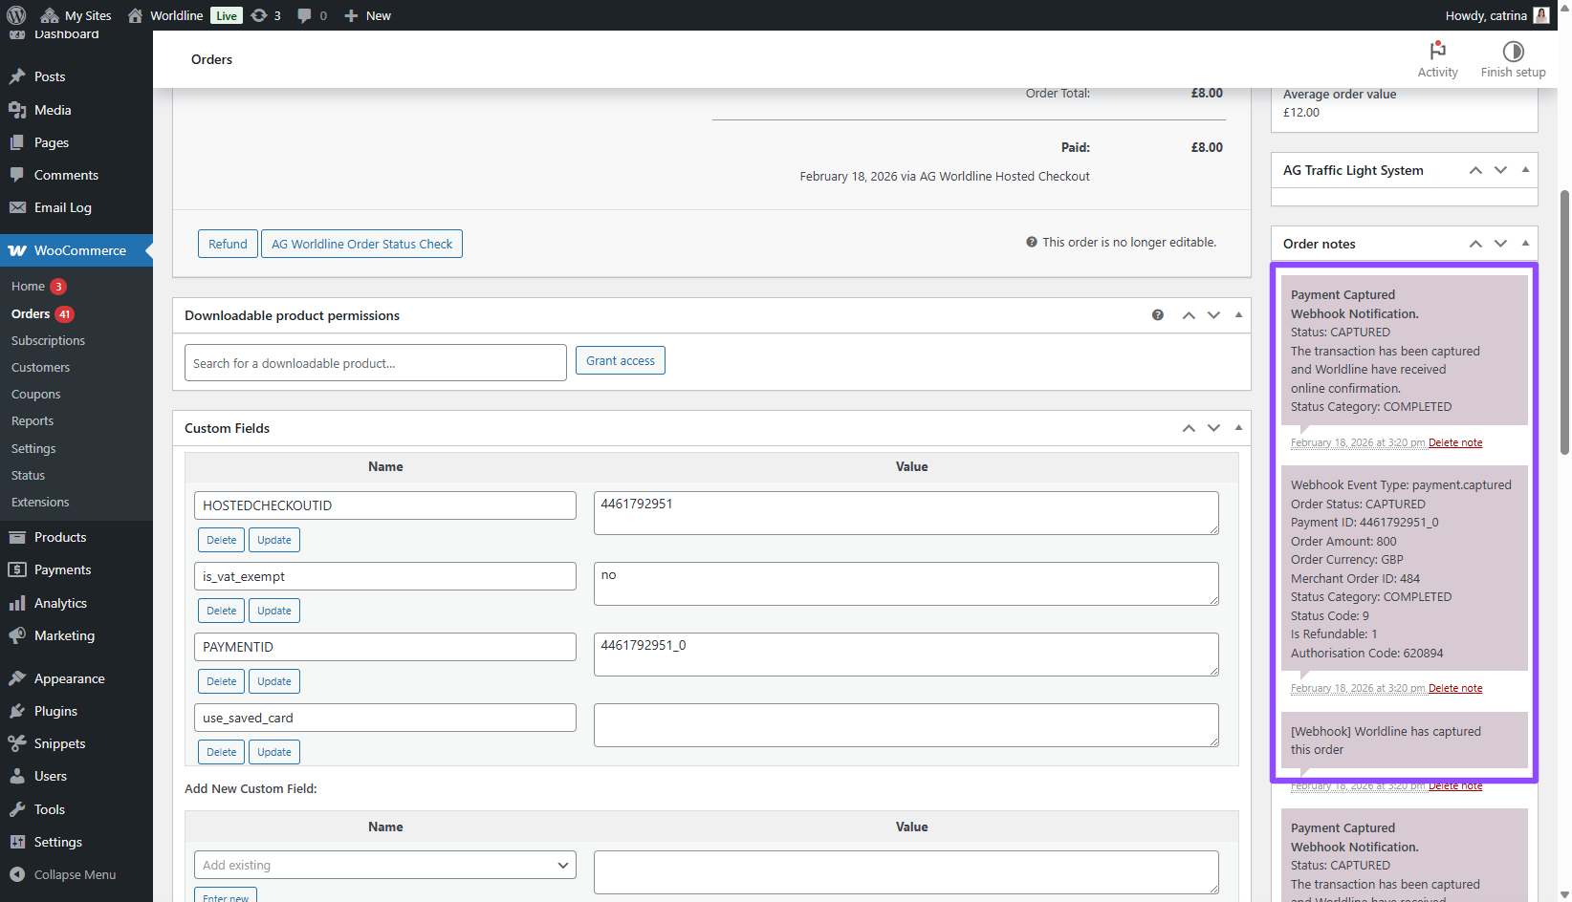
Task: Click the Refund button
Action: tap(228, 244)
